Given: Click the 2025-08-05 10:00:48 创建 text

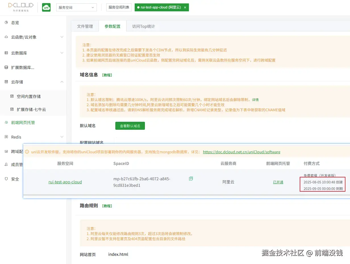Looking at the screenshot, I should 323,182.
